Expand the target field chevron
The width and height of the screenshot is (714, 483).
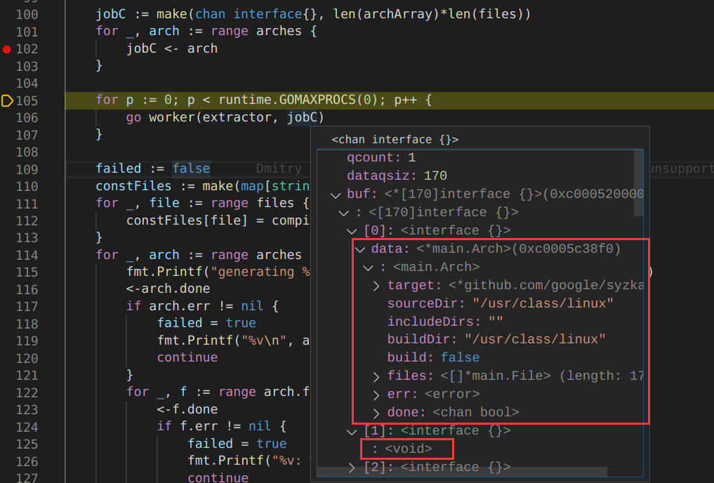[376, 285]
